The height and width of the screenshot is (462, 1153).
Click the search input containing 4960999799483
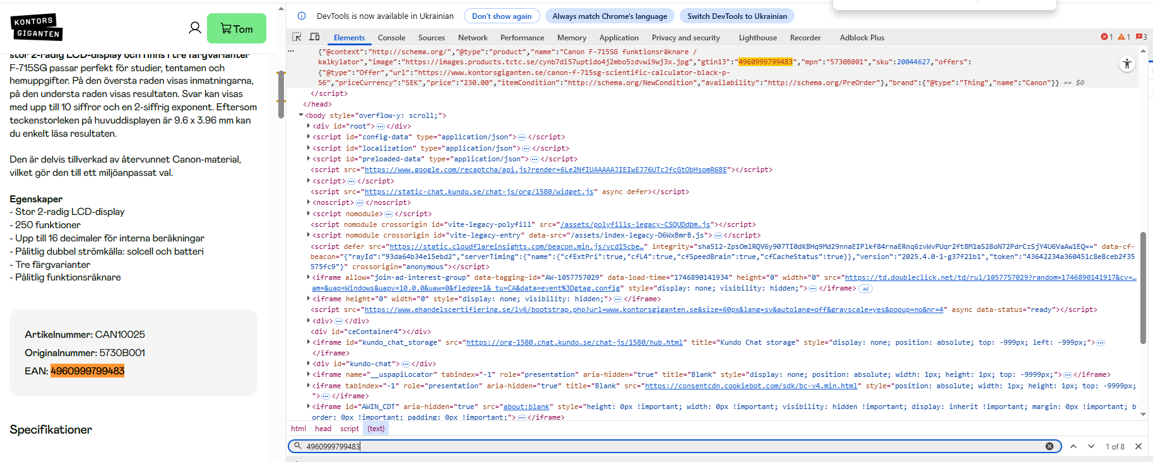click(x=673, y=446)
